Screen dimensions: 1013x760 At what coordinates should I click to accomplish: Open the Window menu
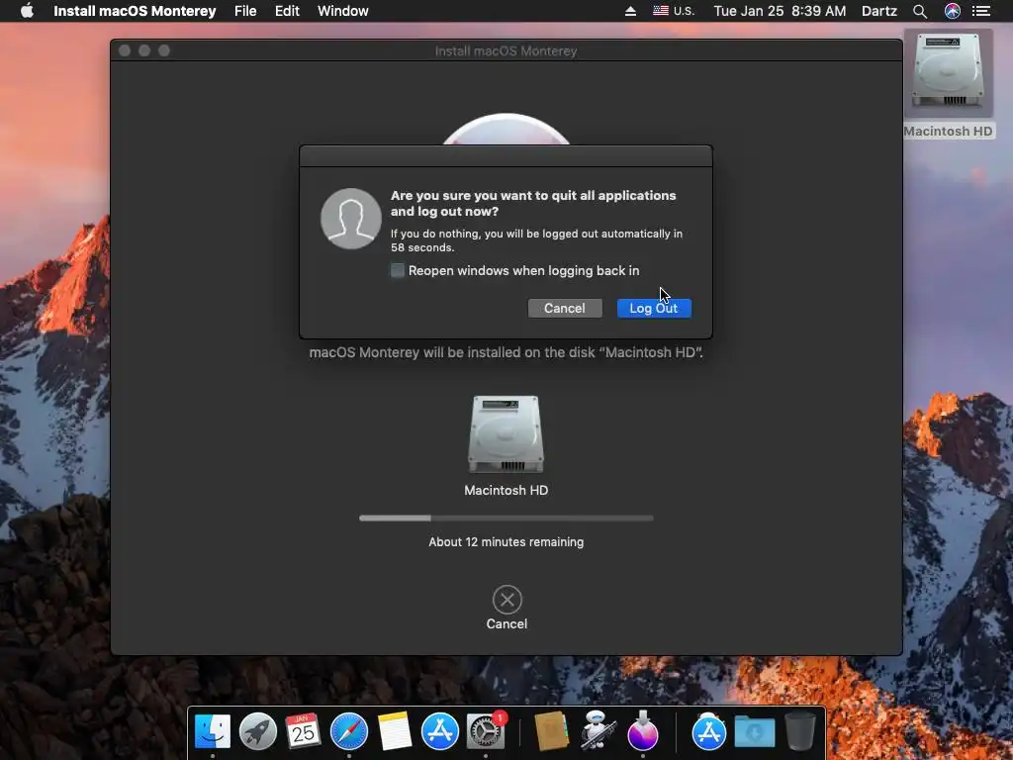pyautogui.click(x=343, y=11)
